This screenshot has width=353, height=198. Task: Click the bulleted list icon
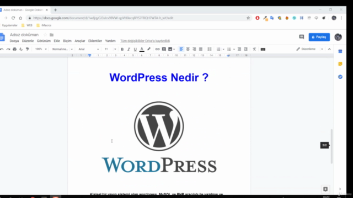[x=229, y=49]
